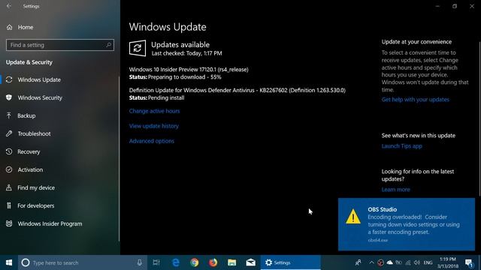Screen dimensions: 481x270
Task: Click the OneDrive cloud tray icon
Action: coord(389,262)
